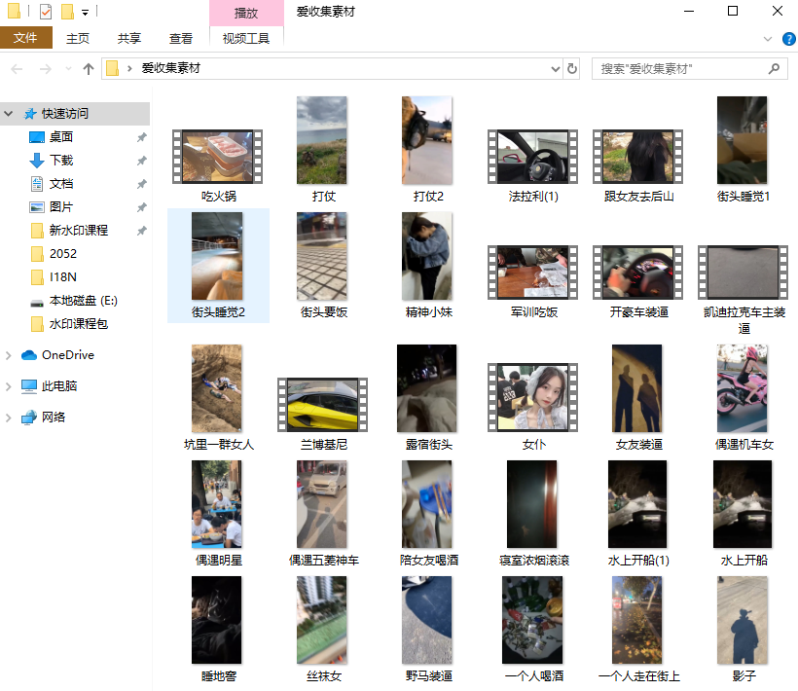This screenshot has height=691, width=798.
Task: Open the recent locations dropdown arrow
Action: (67, 69)
